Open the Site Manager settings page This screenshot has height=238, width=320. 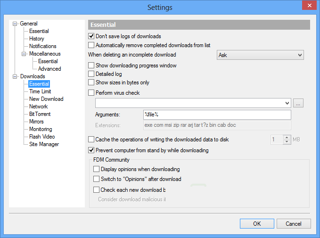44,144
